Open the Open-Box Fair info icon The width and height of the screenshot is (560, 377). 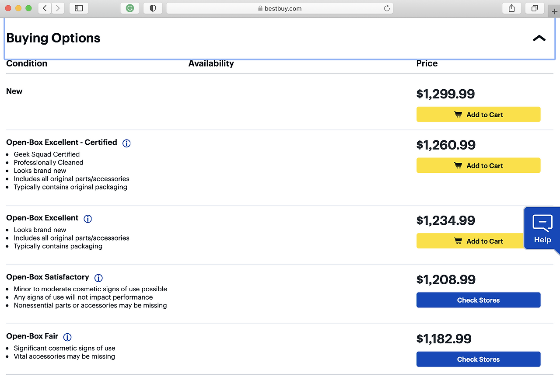pyautogui.click(x=67, y=337)
